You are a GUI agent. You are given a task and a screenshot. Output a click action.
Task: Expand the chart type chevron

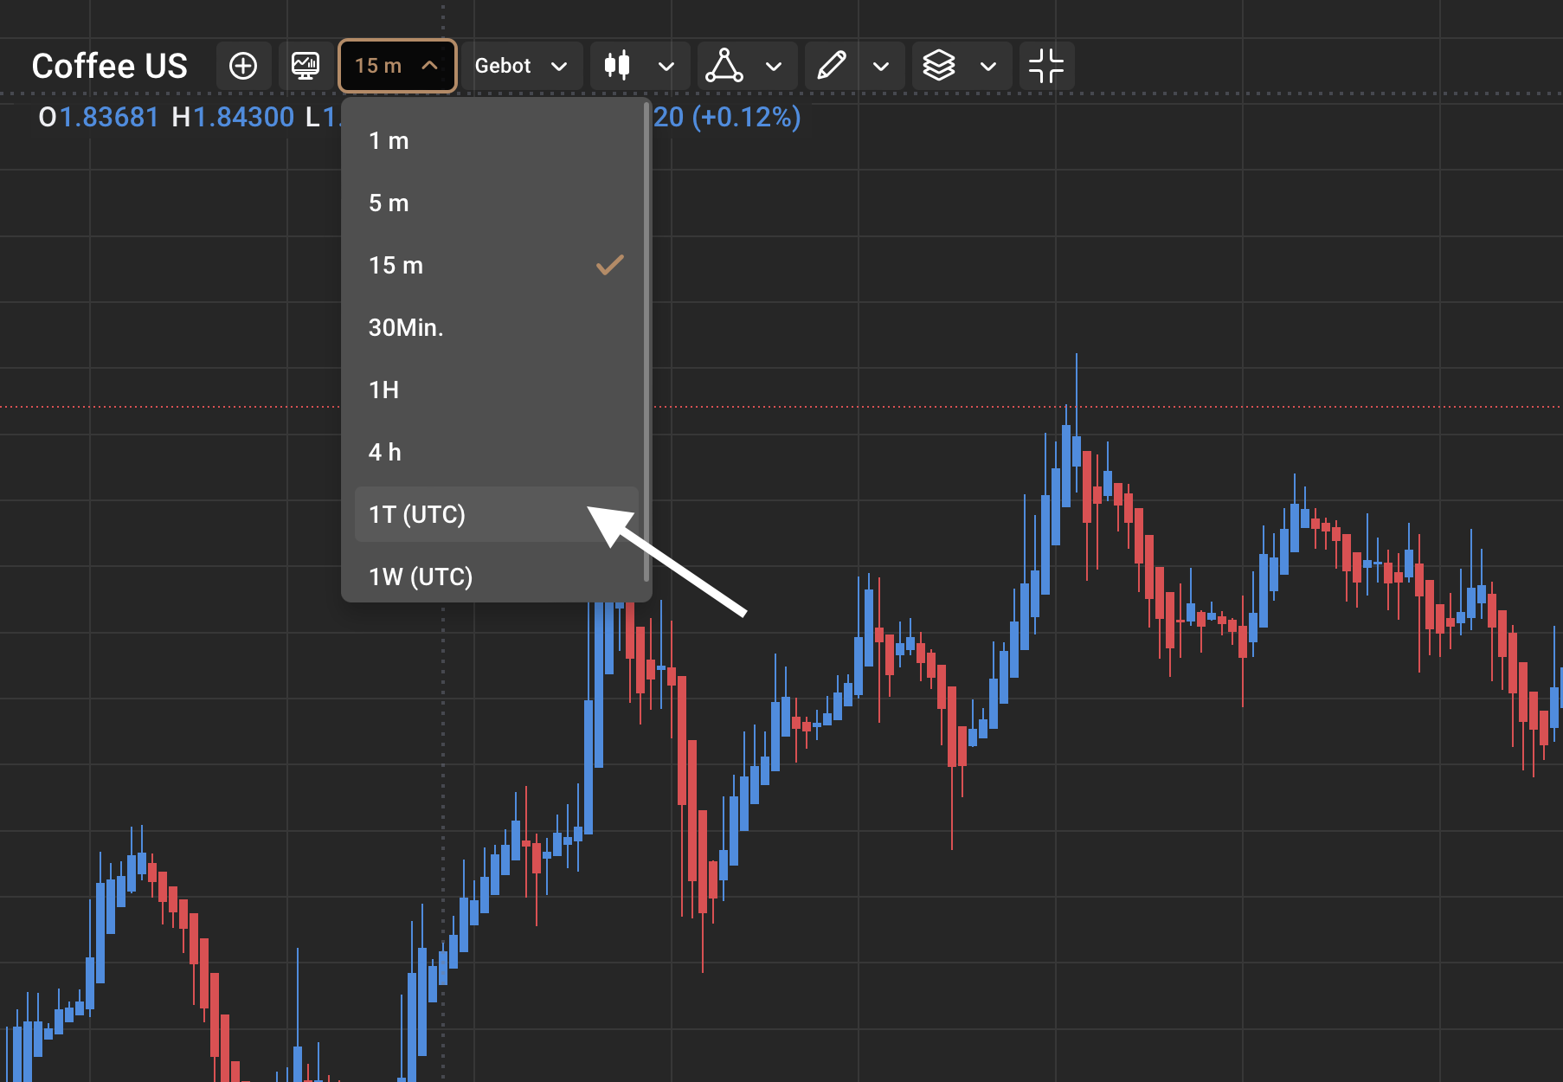[x=666, y=66]
